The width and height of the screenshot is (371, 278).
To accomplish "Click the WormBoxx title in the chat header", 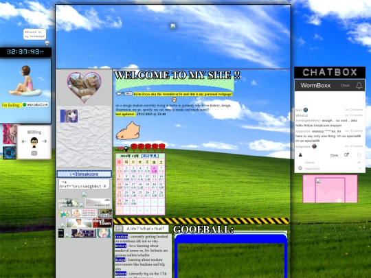I will [315, 85].
